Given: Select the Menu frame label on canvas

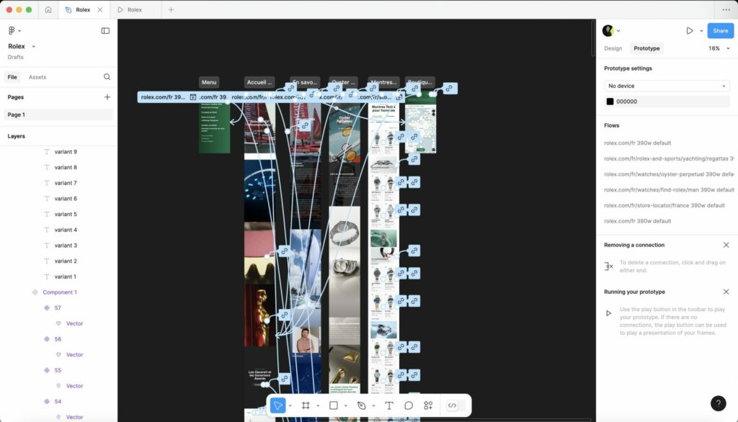Looking at the screenshot, I should click(x=209, y=82).
